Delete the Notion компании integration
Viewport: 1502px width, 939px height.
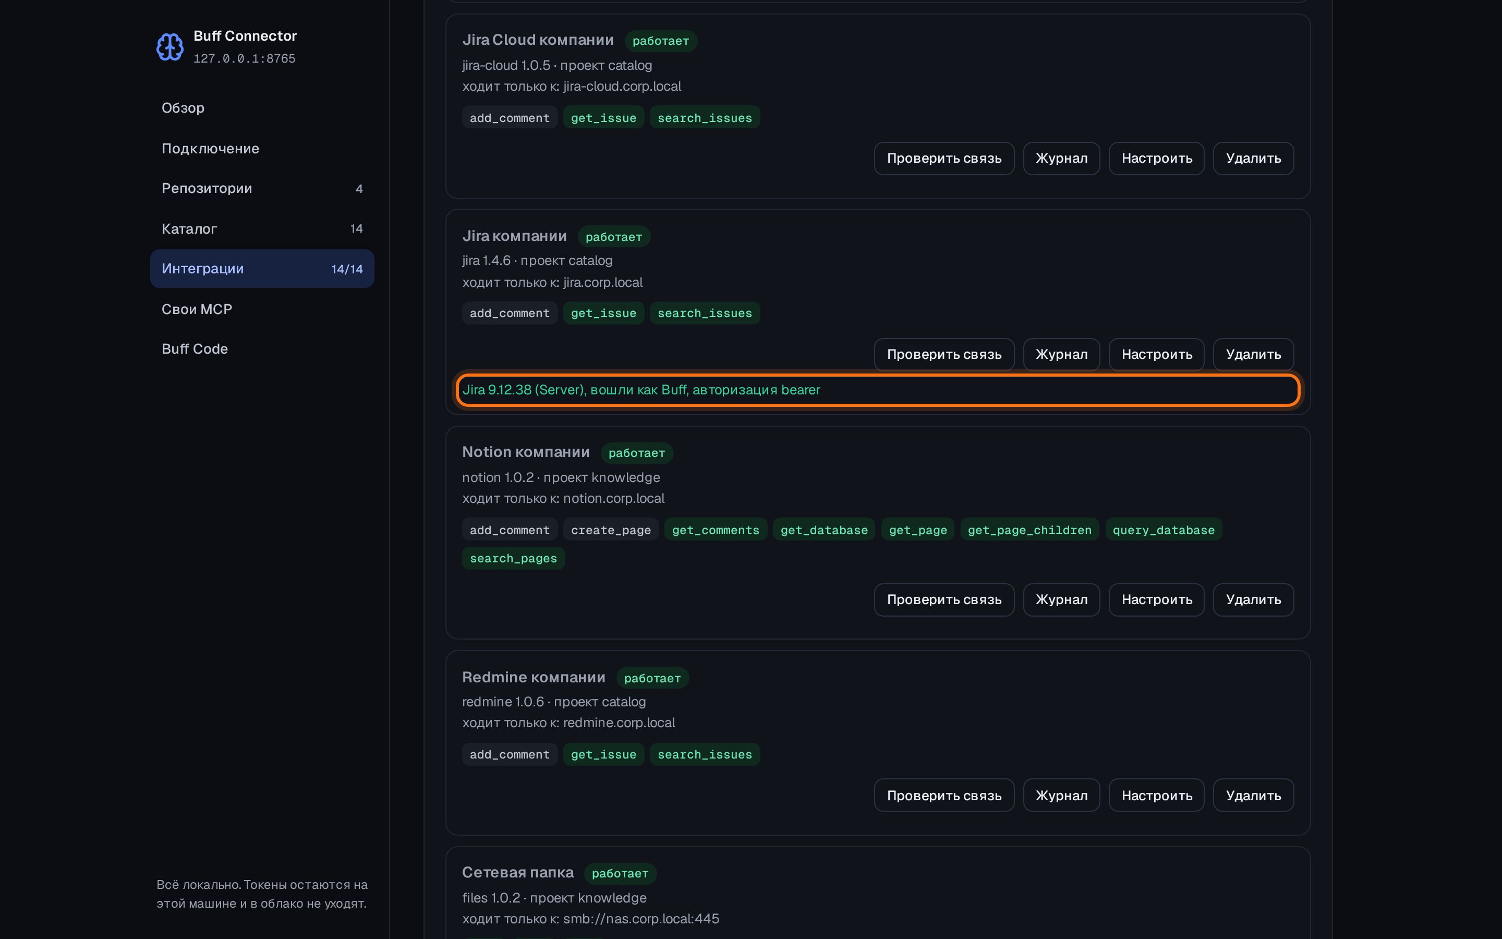coord(1253,600)
